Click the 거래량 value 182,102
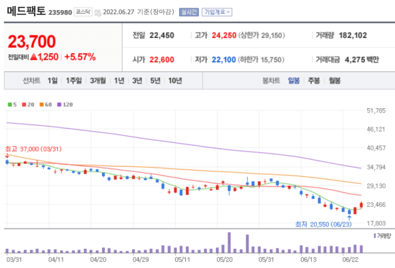This screenshot has width=395, height=268. pos(353,35)
